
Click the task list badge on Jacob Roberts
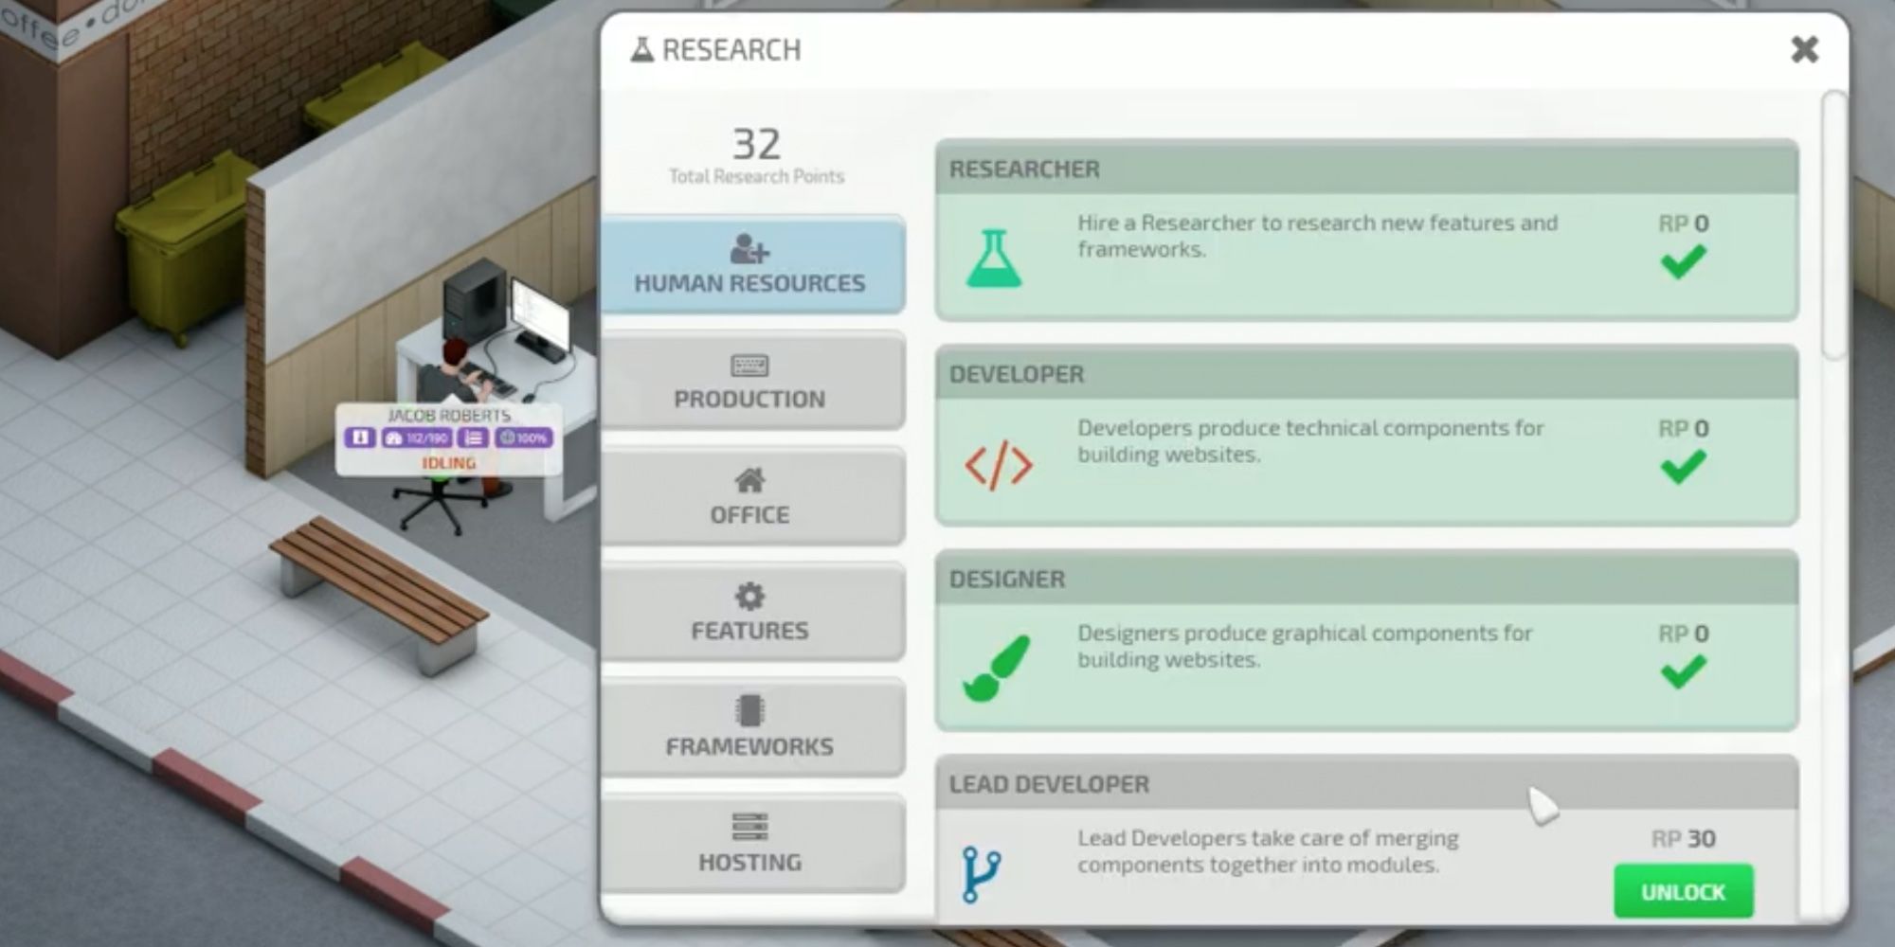[x=474, y=438]
